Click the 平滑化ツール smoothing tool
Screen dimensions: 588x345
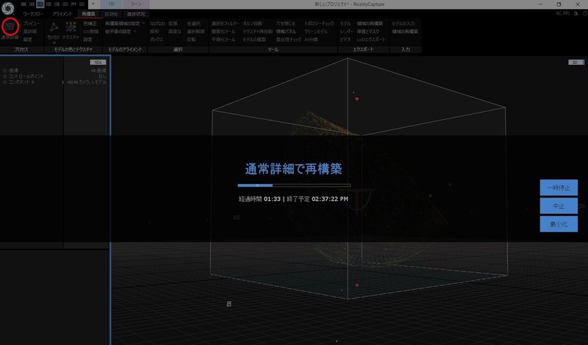tap(223, 40)
